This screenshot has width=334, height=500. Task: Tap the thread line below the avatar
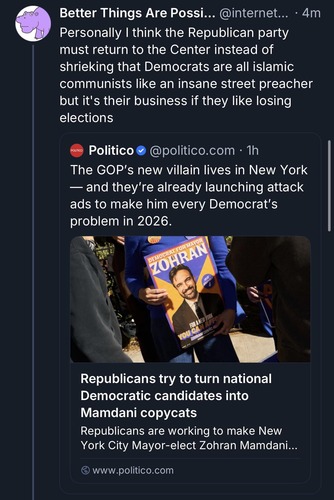click(x=33, y=256)
